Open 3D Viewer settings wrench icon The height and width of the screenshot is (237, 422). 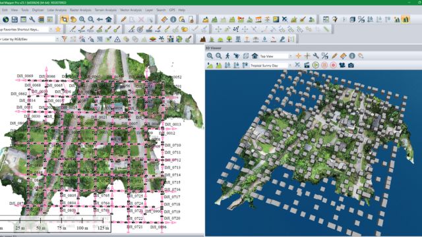coord(316,56)
